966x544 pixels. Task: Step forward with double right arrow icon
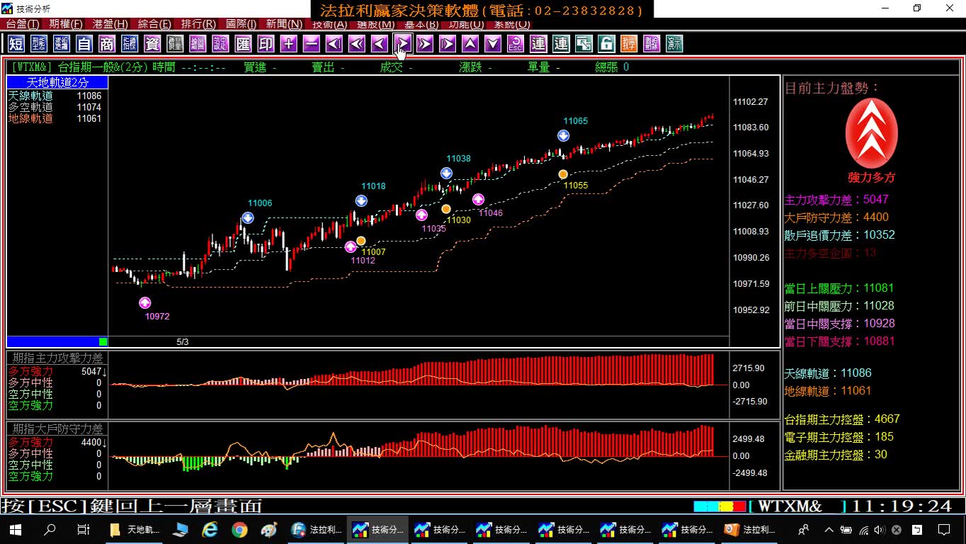424,44
